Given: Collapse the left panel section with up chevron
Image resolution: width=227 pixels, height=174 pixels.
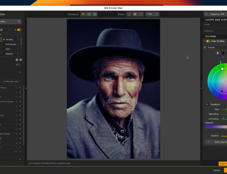Looking at the screenshot, I should (20, 72).
